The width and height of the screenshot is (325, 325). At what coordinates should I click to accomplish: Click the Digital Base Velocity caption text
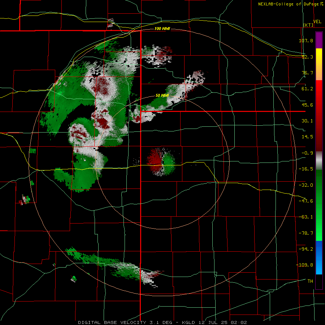(x=162, y=322)
